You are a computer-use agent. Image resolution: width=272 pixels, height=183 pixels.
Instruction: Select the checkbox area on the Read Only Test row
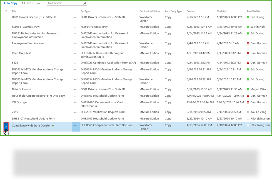6,53
